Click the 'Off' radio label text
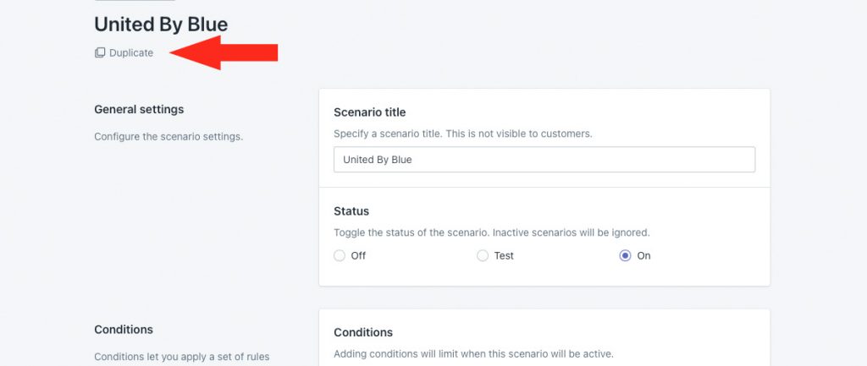 click(358, 255)
